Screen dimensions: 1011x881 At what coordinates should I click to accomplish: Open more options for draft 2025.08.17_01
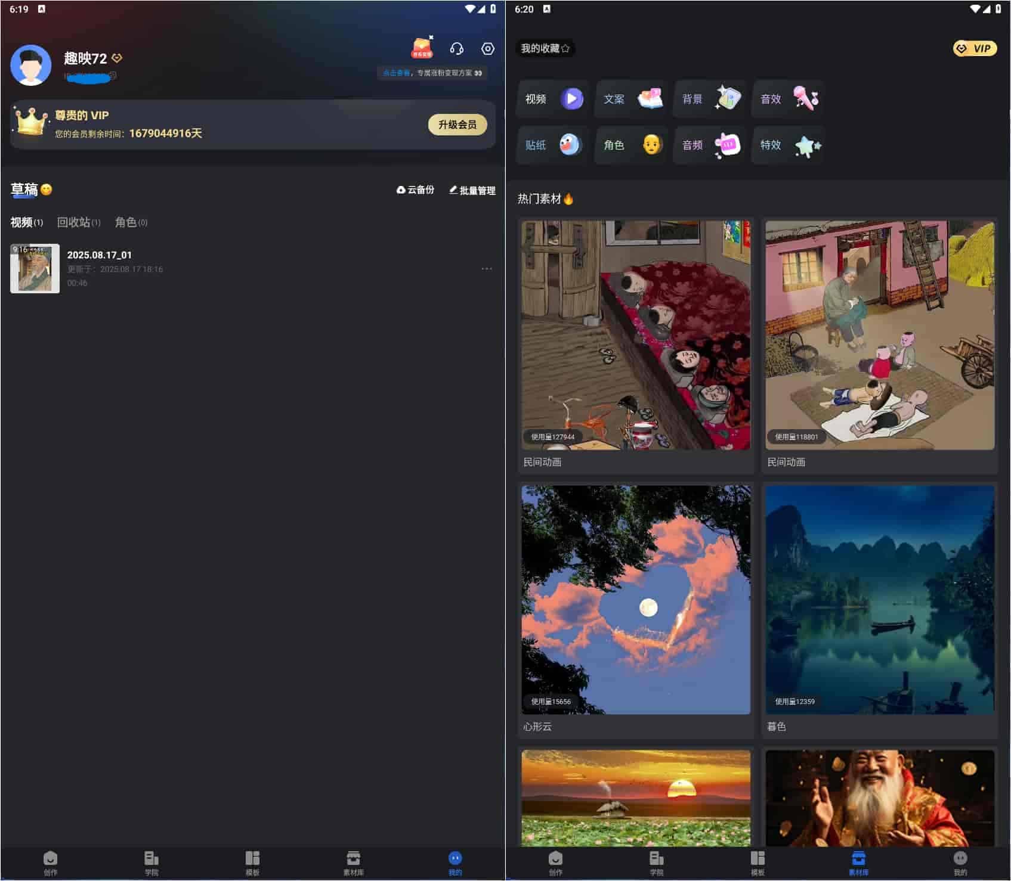pos(487,269)
